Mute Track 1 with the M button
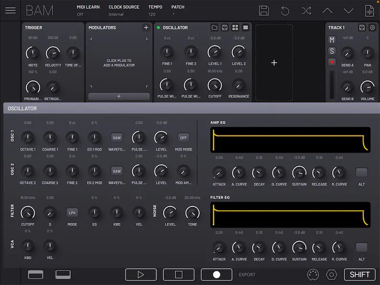Viewport: 380px width, 285px height. tap(332, 40)
